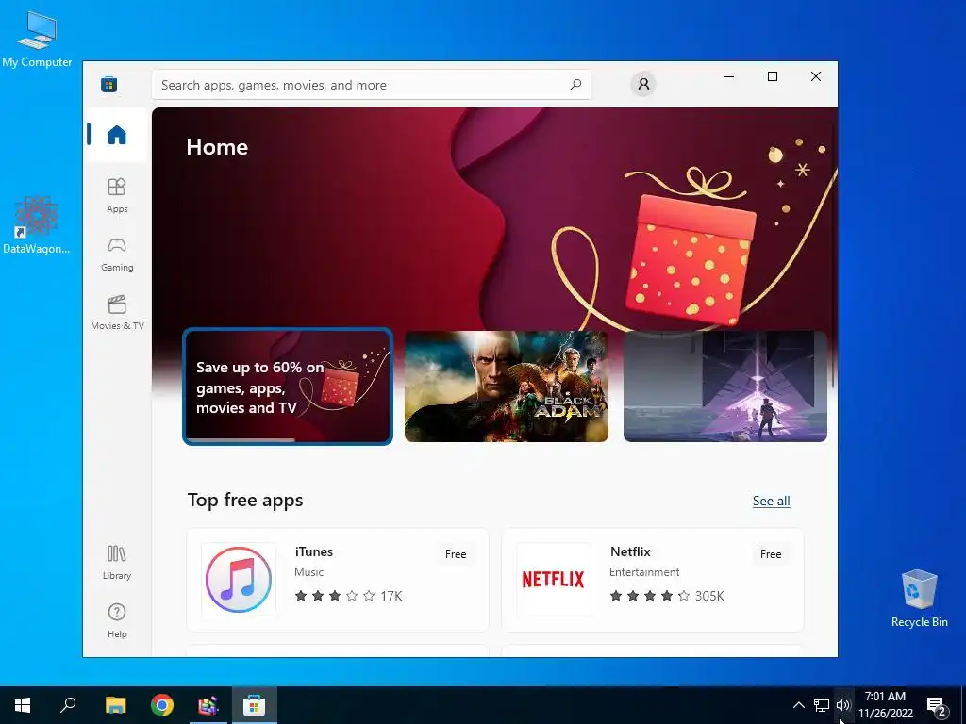Open the volume speaker tray icon

point(843,705)
